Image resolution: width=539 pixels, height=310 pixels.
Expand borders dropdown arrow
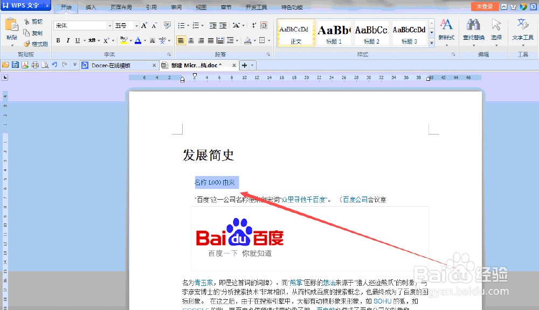(x=269, y=40)
